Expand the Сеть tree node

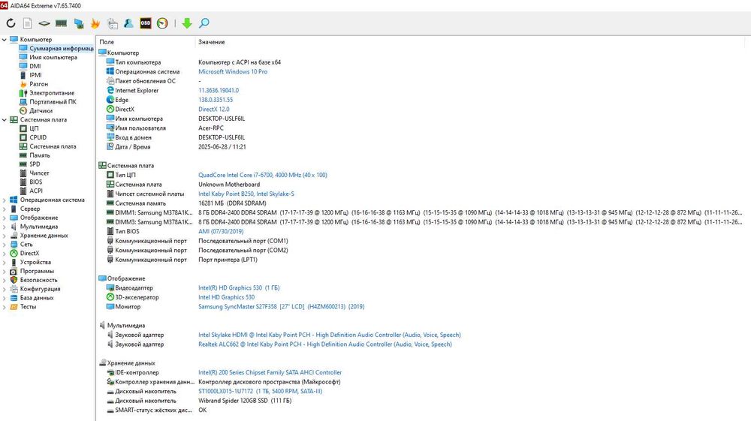point(5,245)
